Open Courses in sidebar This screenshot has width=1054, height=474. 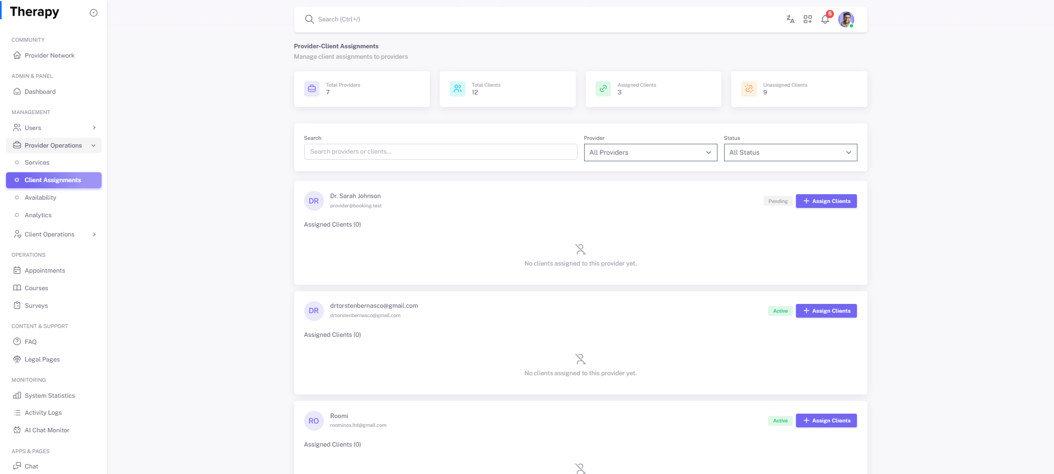tap(54, 288)
